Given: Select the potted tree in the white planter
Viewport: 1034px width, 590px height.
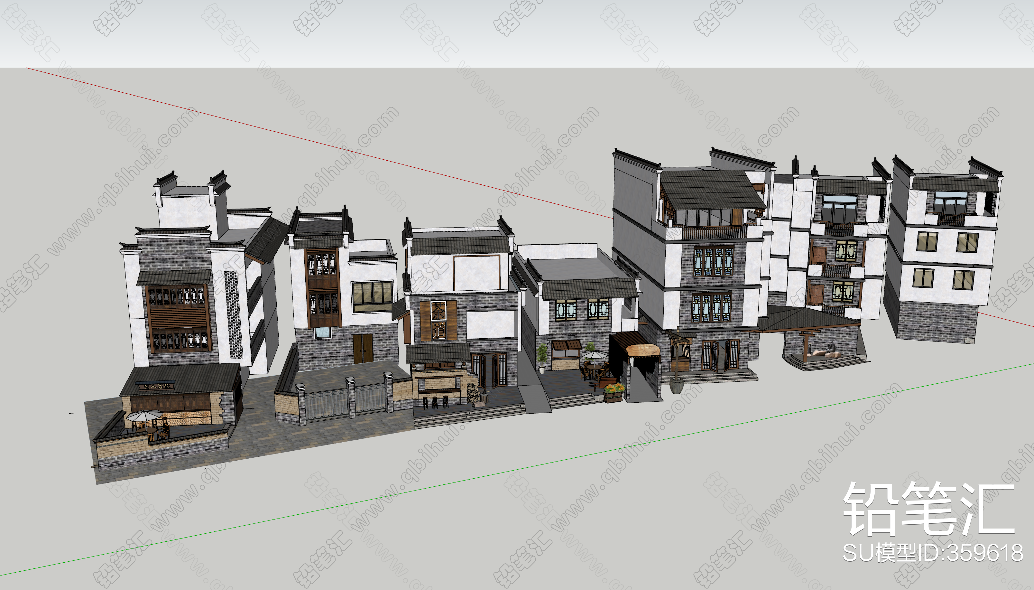Looking at the screenshot, I should (542, 358).
